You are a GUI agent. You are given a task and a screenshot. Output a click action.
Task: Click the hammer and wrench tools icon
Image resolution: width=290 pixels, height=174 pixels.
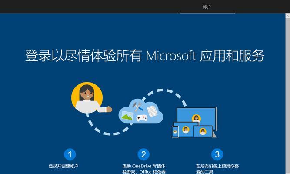click(x=138, y=107)
